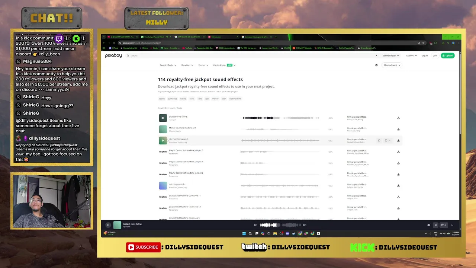The height and width of the screenshot is (268, 476).
Task: Click the settings gear beside Most relevant
Action: tap(376, 65)
